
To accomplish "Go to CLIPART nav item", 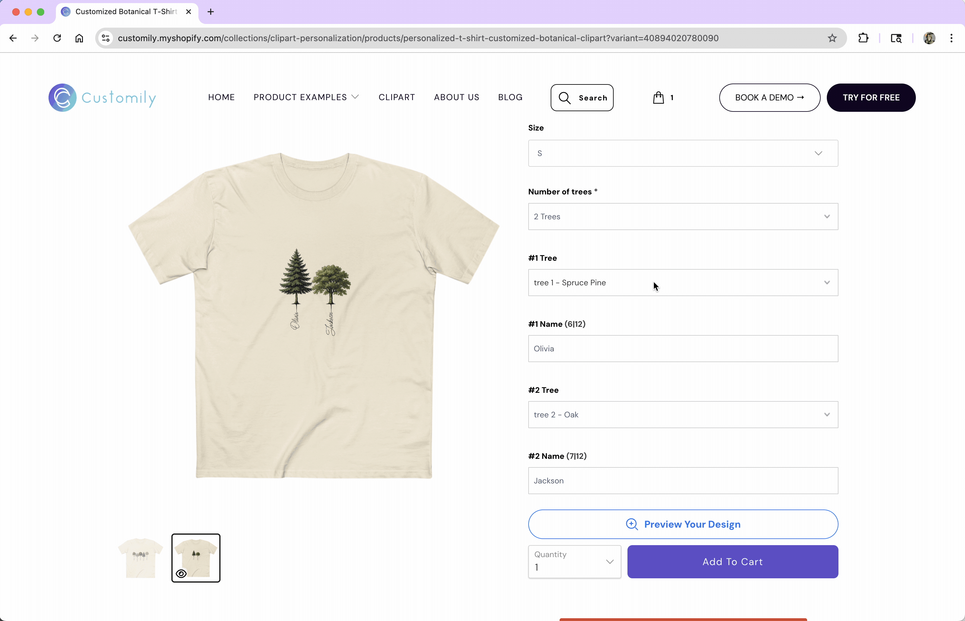I will 397,97.
